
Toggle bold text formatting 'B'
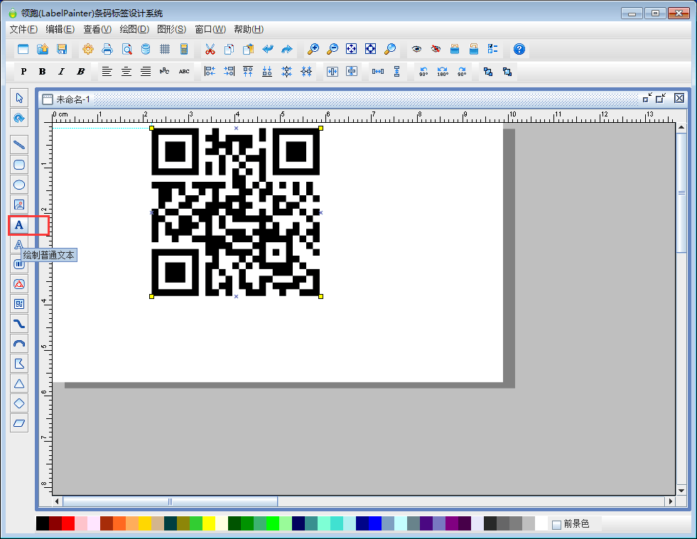pyautogui.click(x=42, y=72)
